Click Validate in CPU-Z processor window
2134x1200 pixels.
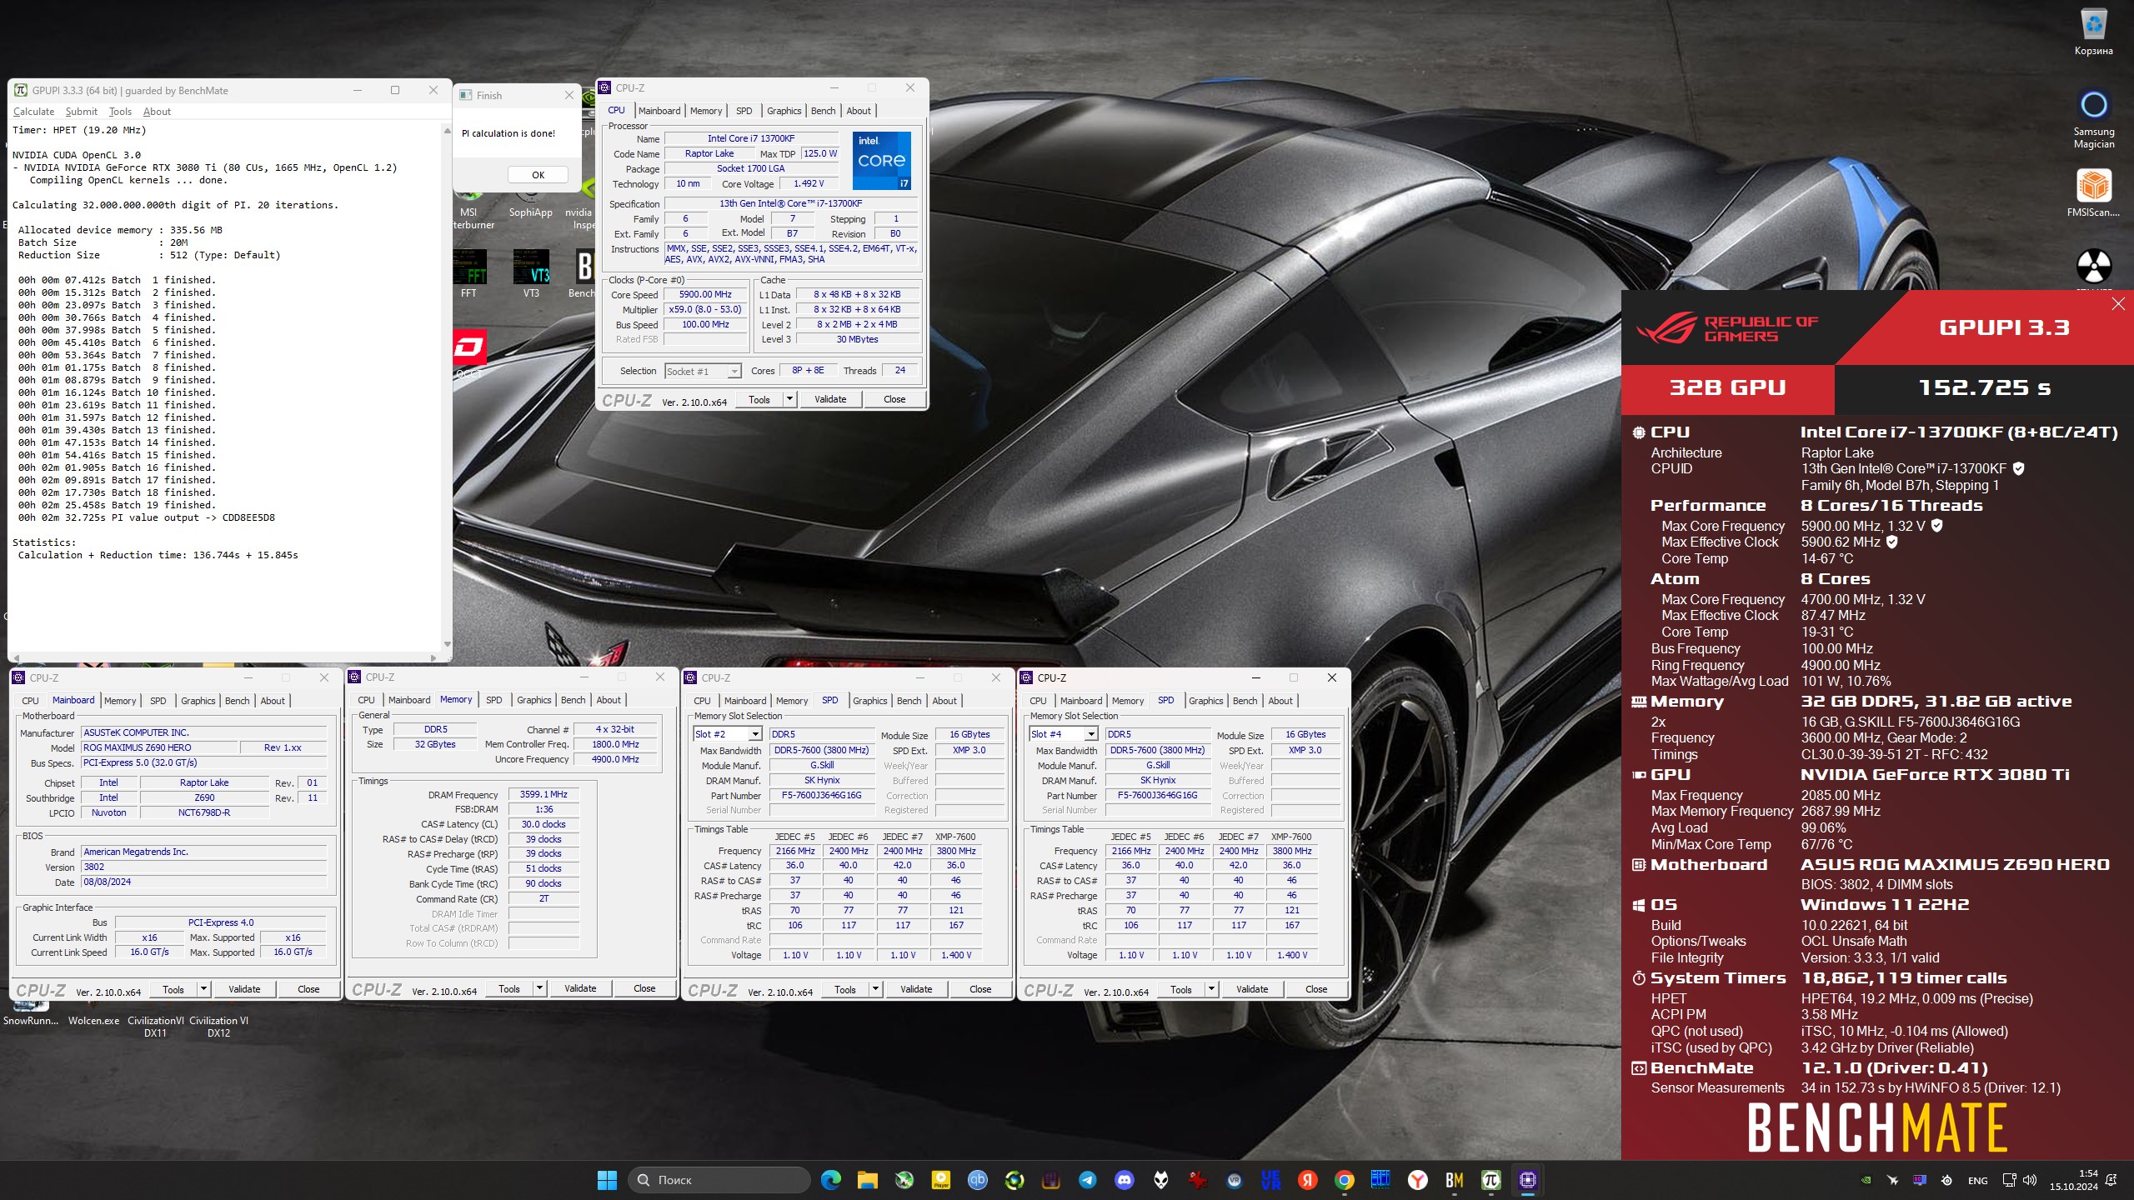point(830,399)
